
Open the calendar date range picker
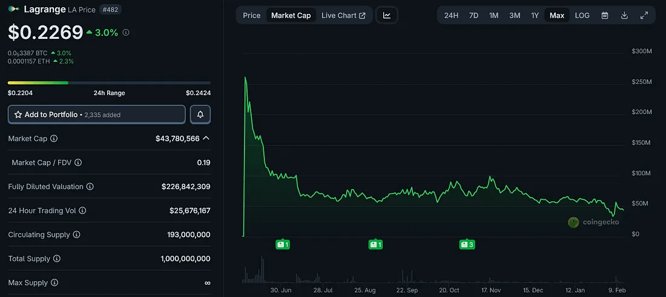(x=605, y=15)
